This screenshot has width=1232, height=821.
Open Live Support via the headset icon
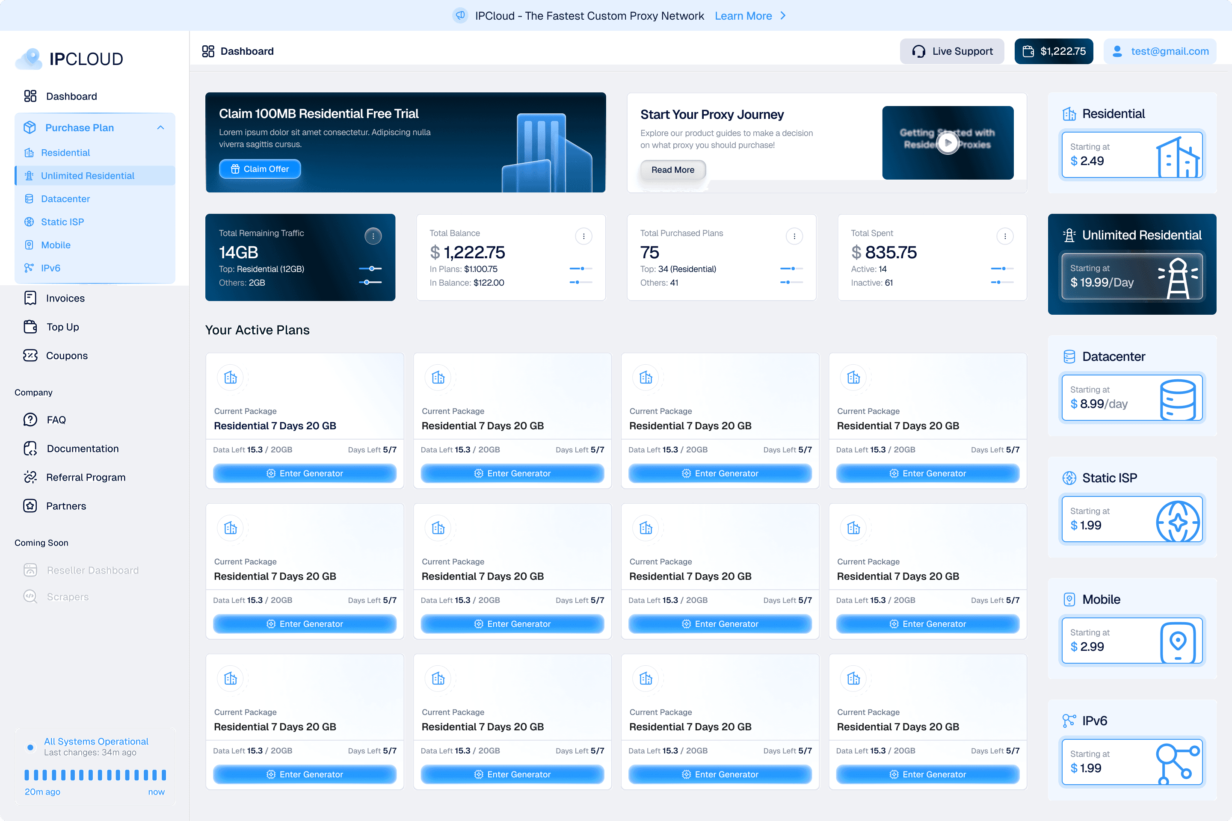coord(919,51)
